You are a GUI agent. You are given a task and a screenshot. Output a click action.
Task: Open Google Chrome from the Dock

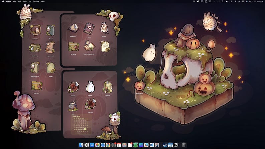pos(108,145)
